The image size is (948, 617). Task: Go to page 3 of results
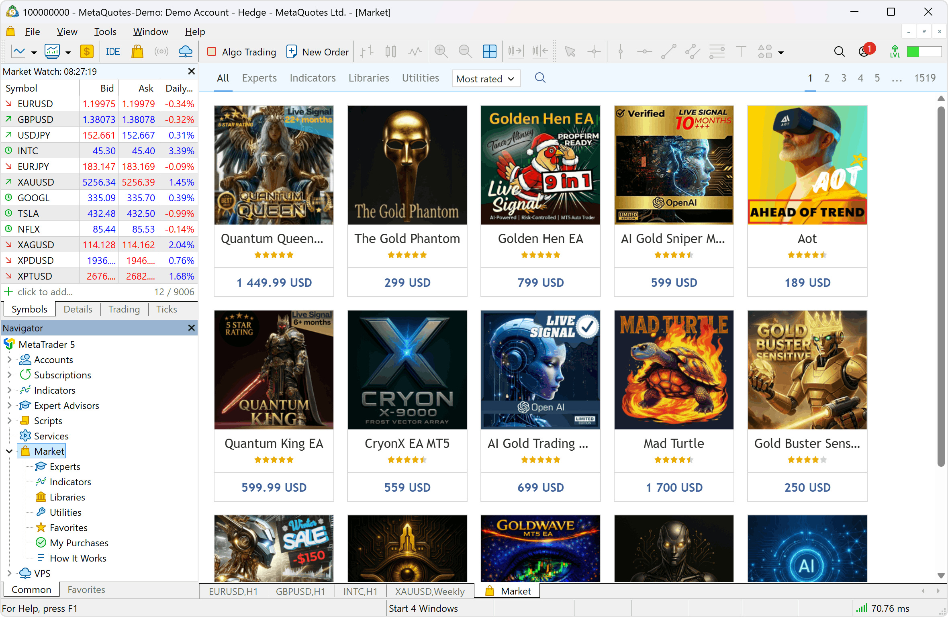click(844, 78)
